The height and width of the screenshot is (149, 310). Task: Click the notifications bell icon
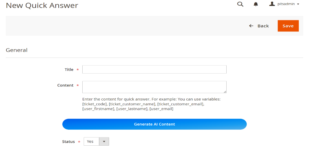tap(256, 4)
